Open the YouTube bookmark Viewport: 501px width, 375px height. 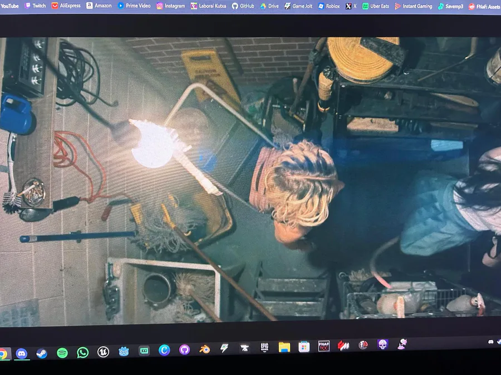9,6
